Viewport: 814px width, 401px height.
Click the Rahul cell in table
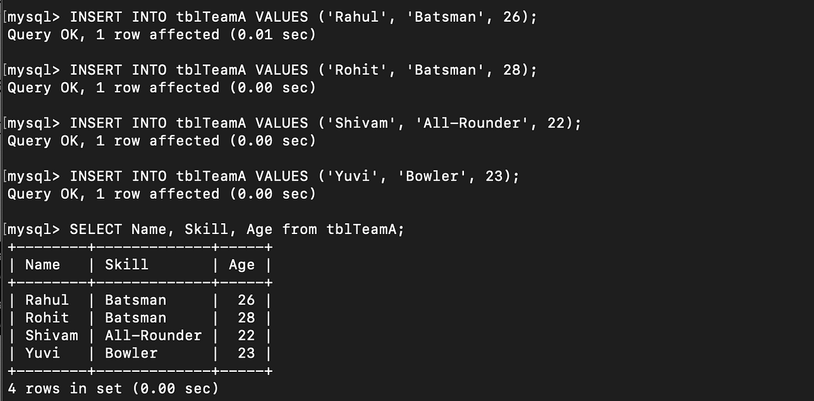tap(47, 300)
